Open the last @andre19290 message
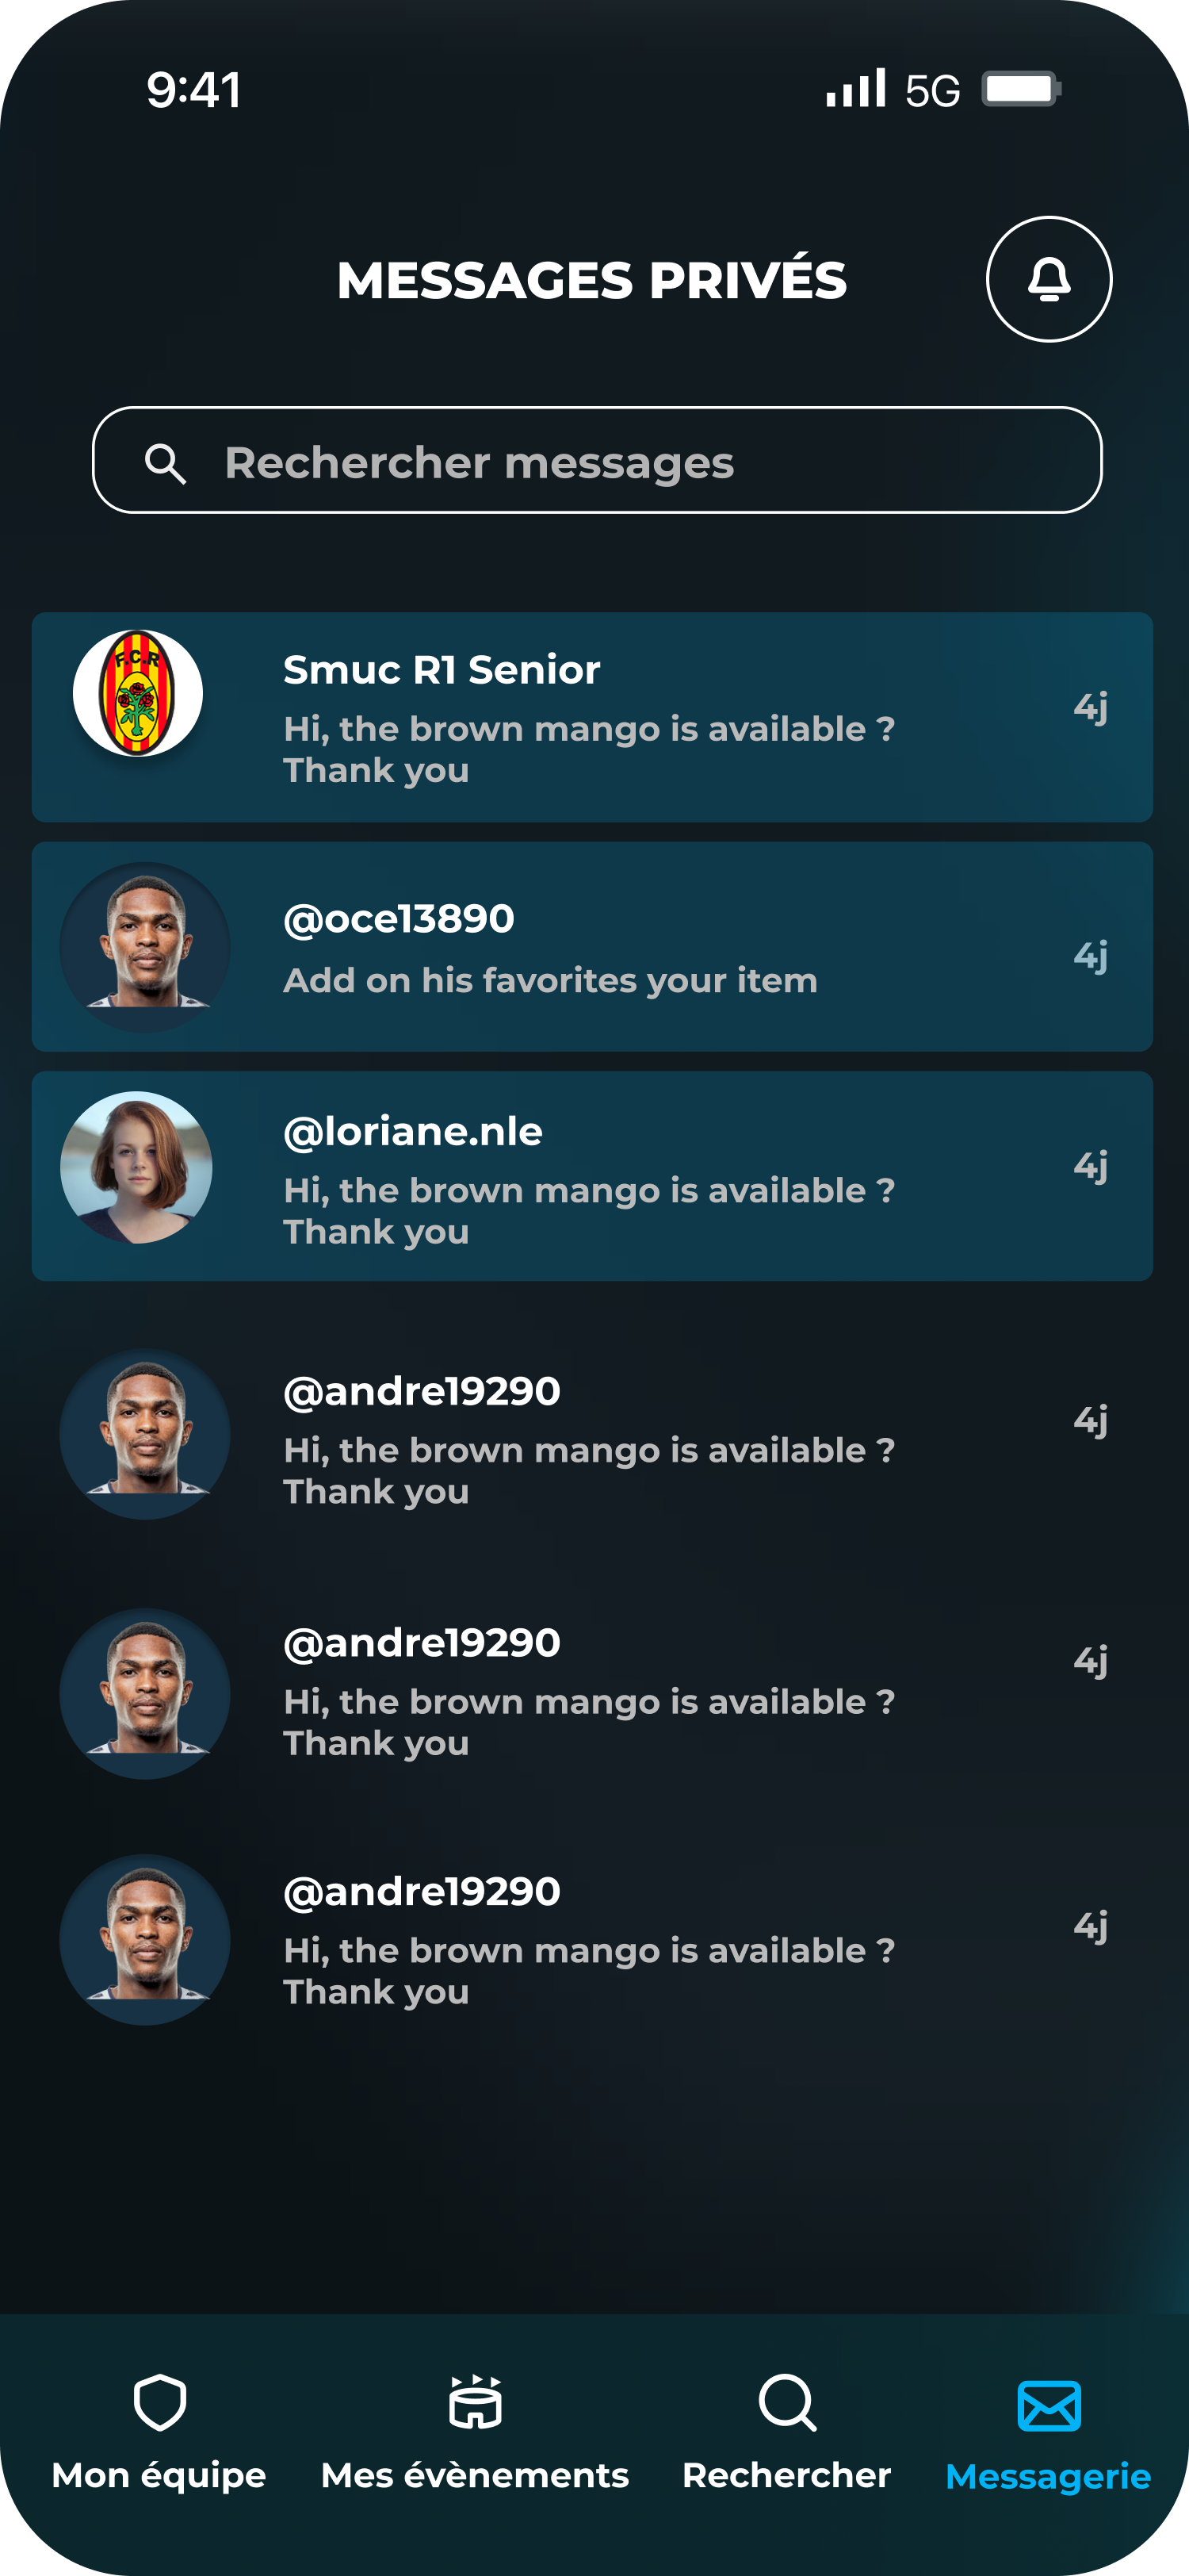 [591, 1940]
